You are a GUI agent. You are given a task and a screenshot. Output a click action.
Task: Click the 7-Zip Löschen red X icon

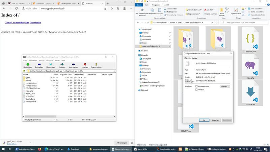[85, 64]
